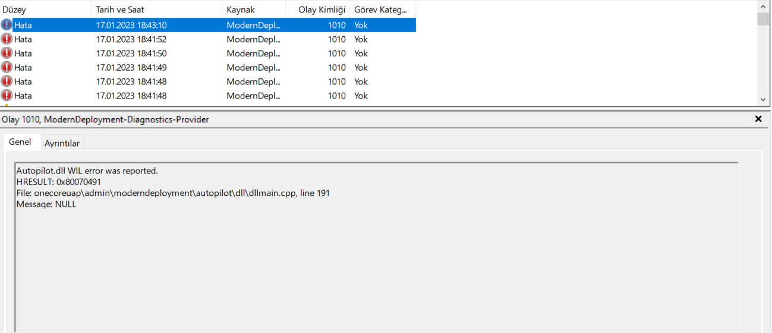Sort by the Kaynak column header
Image resolution: width=772 pixels, height=333 pixels.
tap(254, 9)
